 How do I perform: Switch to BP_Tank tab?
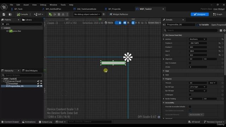18,9
